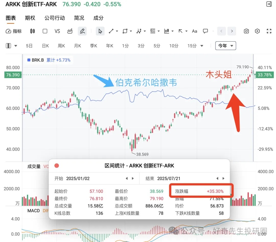Expand the wave pattern dropdown arrow
The width and height of the screenshot is (276, 242).
[145, 31]
